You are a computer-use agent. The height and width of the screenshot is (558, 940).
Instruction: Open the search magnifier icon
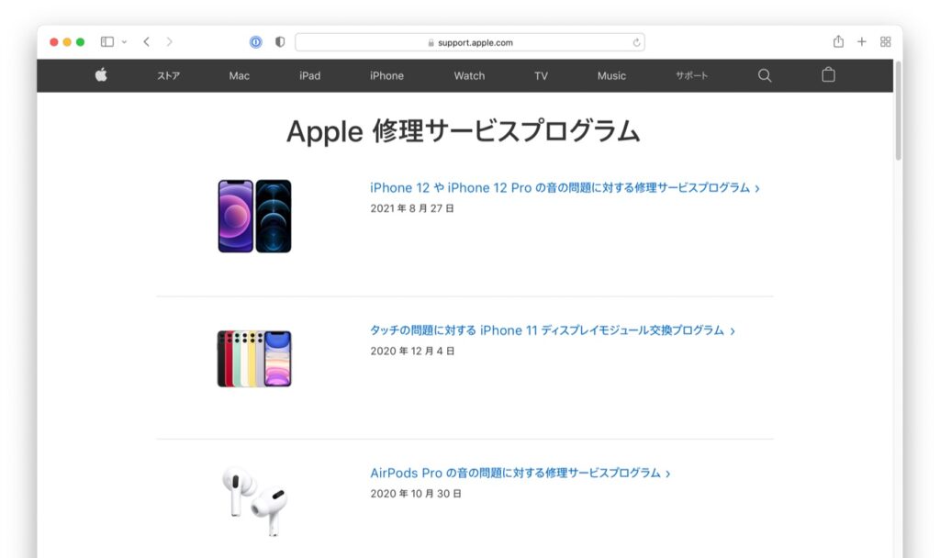click(765, 75)
